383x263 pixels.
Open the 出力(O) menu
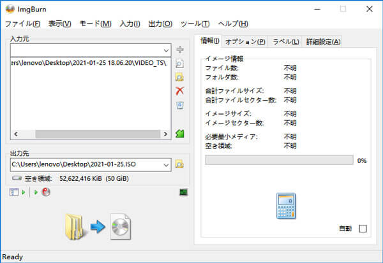pyautogui.click(x=160, y=24)
